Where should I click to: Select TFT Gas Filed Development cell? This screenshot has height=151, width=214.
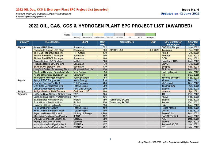point(52,53)
